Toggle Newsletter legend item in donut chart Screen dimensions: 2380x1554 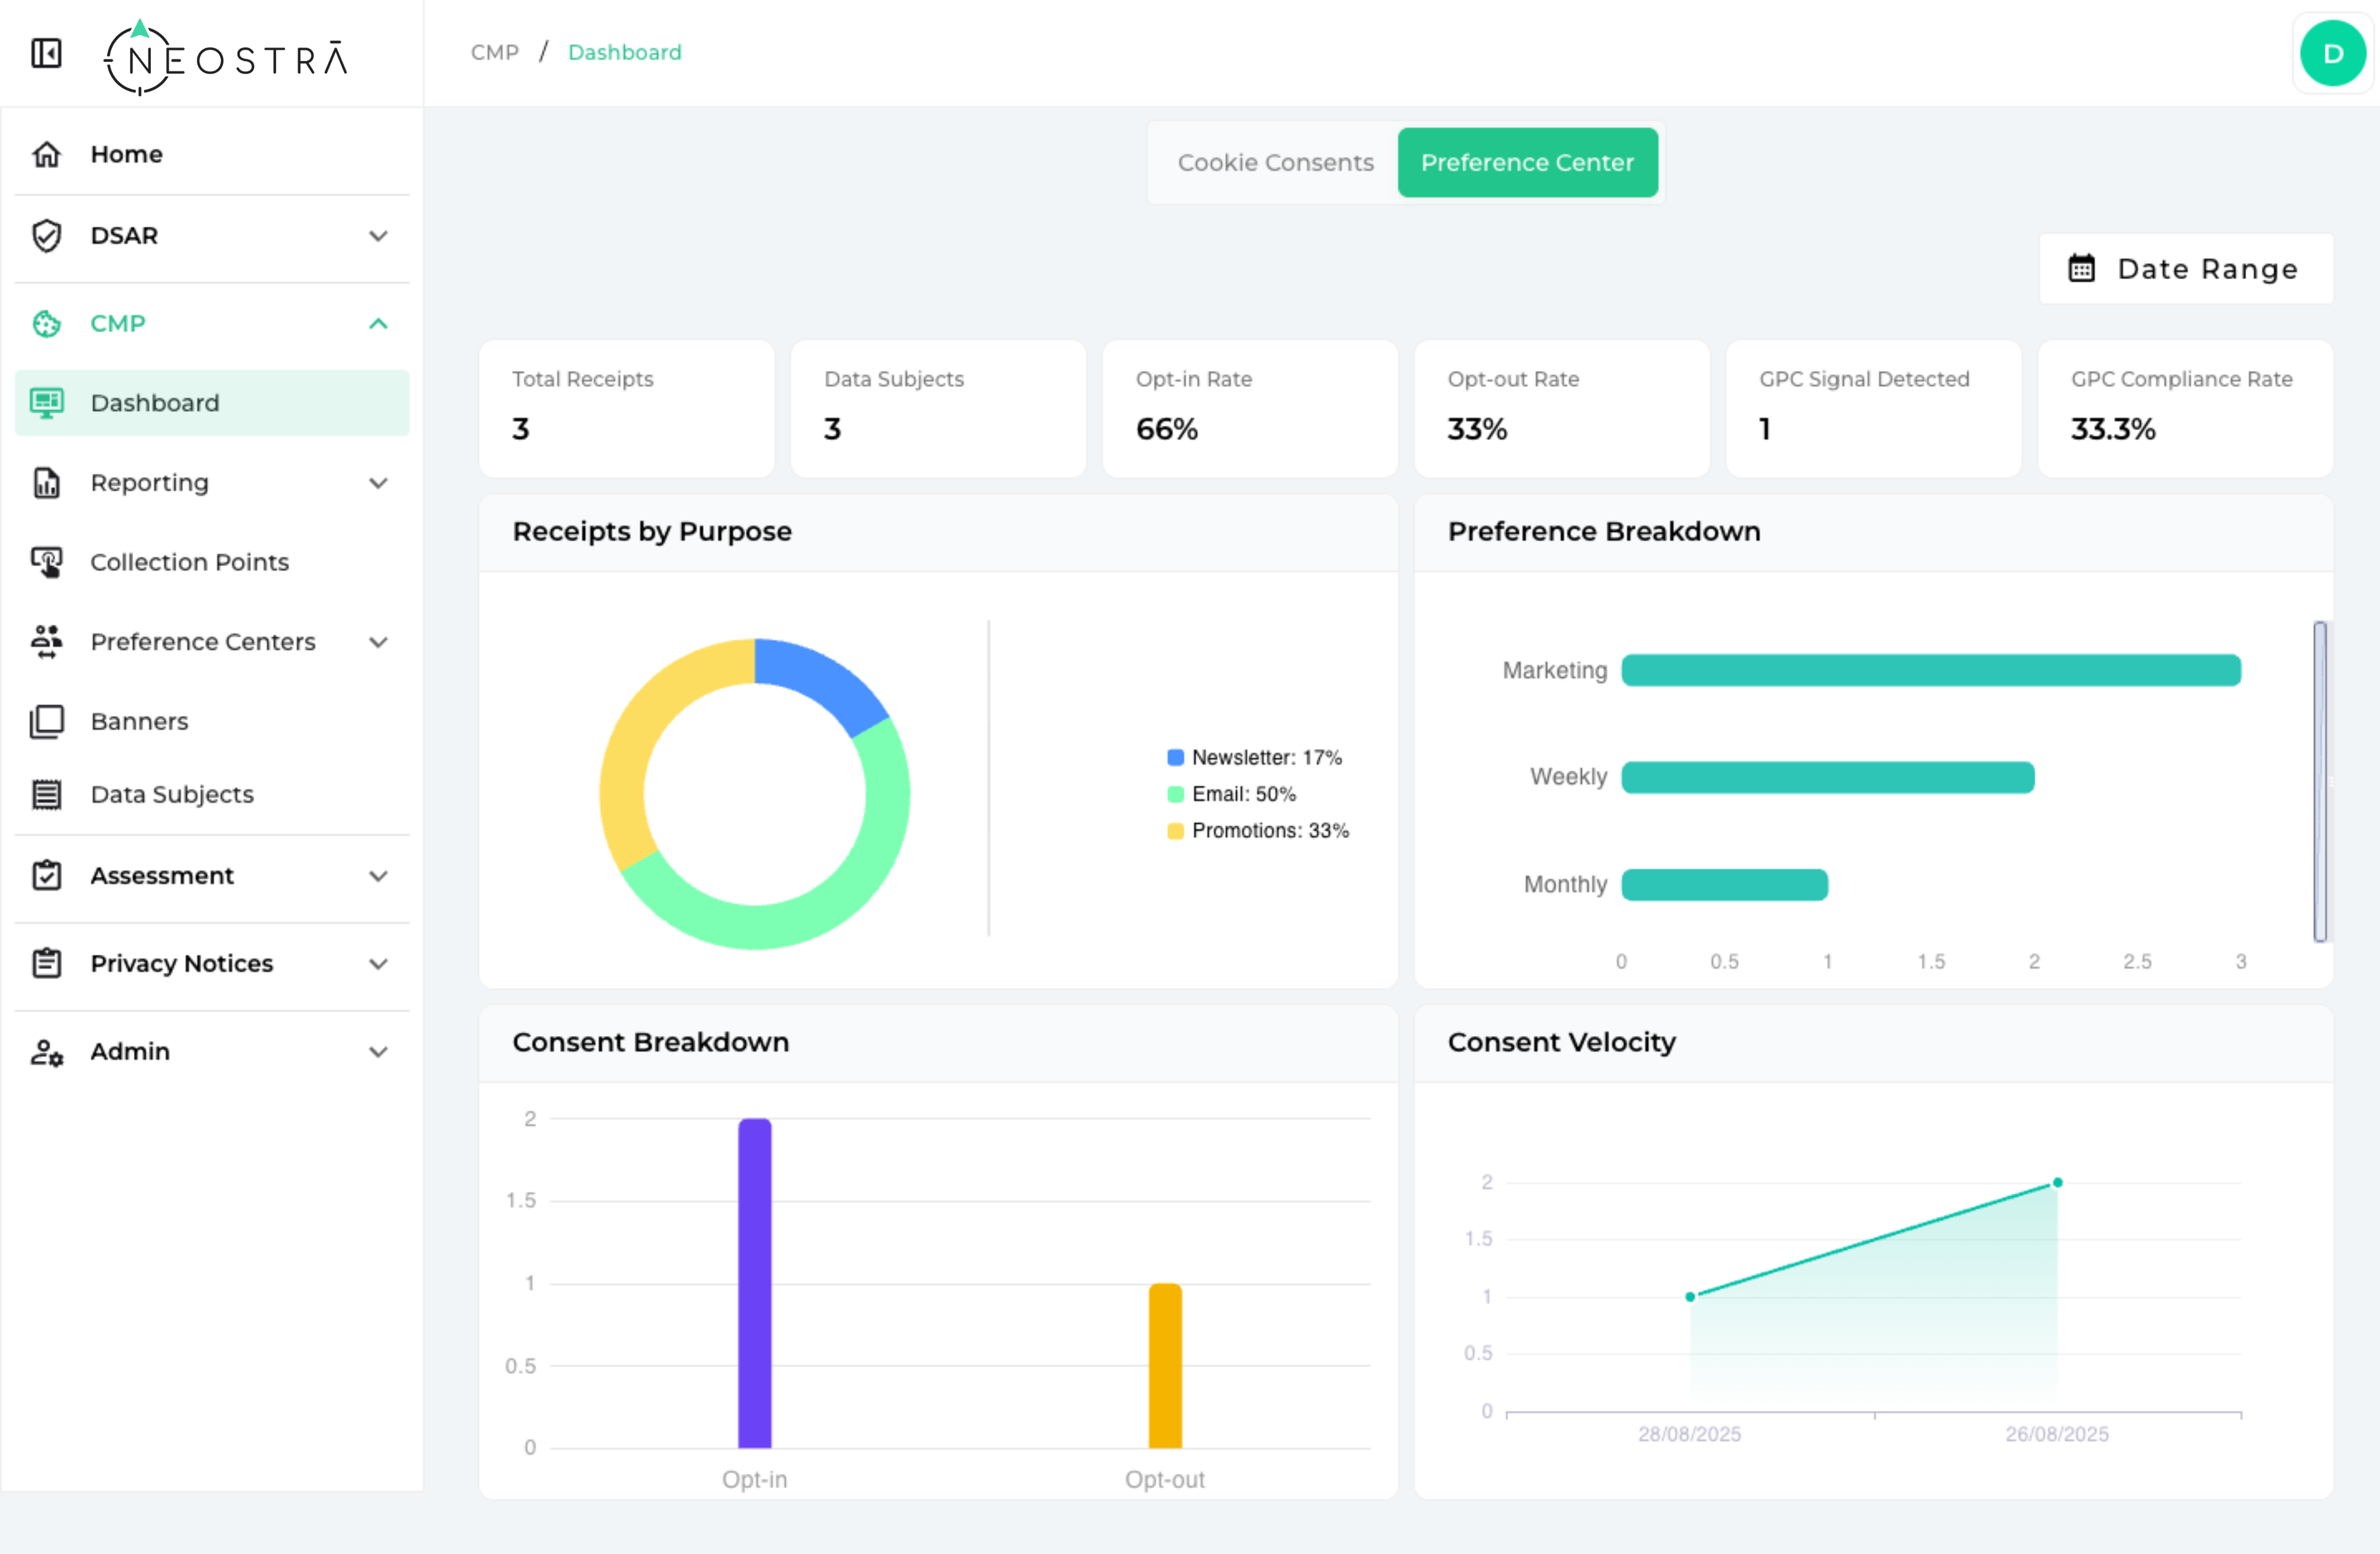point(1254,757)
